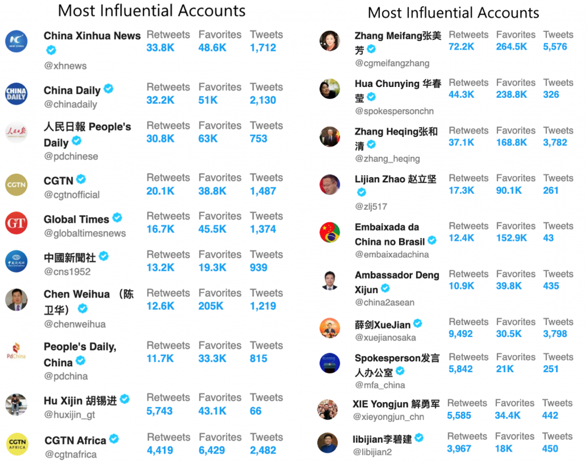587x462 pixels.
Task: Open the @xhnews handle link
Action: pyautogui.click(x=65, y=66)
